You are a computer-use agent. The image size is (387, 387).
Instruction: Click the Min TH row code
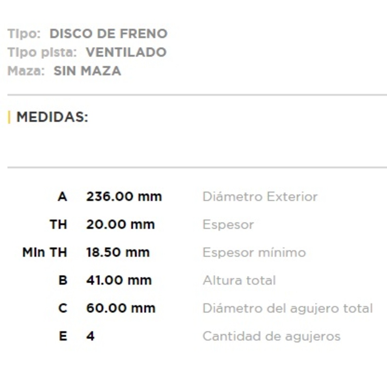point(45,252)
